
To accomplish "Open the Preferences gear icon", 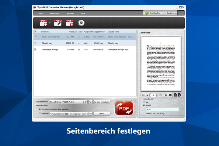I will click(81, 23).
